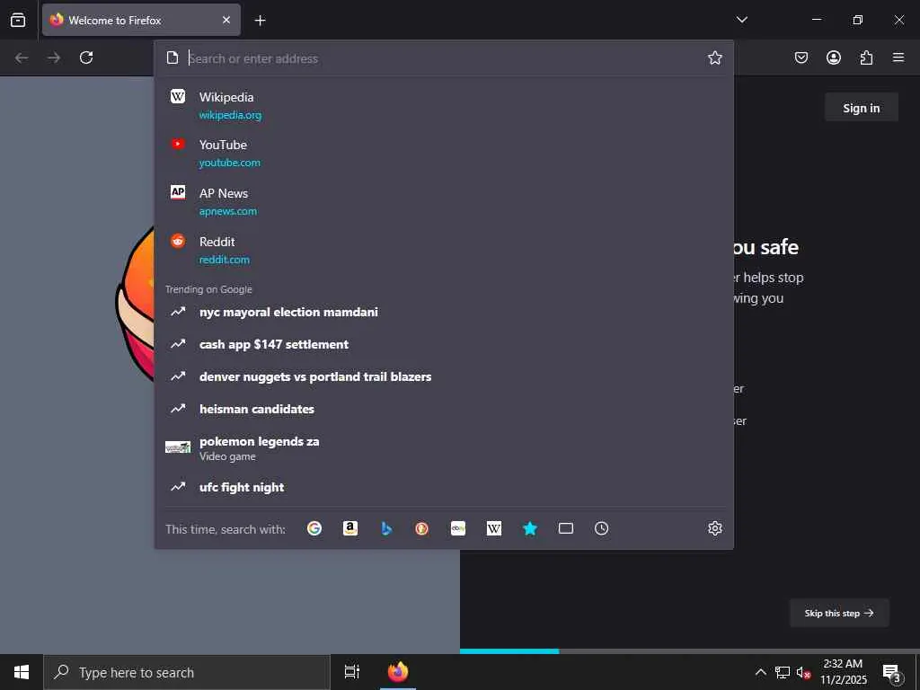
Task: Search this time with DuckDuckGo
Action: point(422,528)
